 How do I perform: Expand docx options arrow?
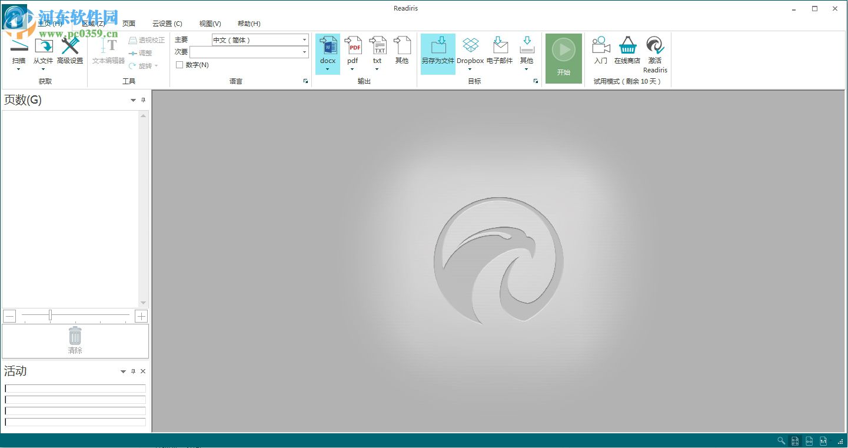tap(328, 69)
